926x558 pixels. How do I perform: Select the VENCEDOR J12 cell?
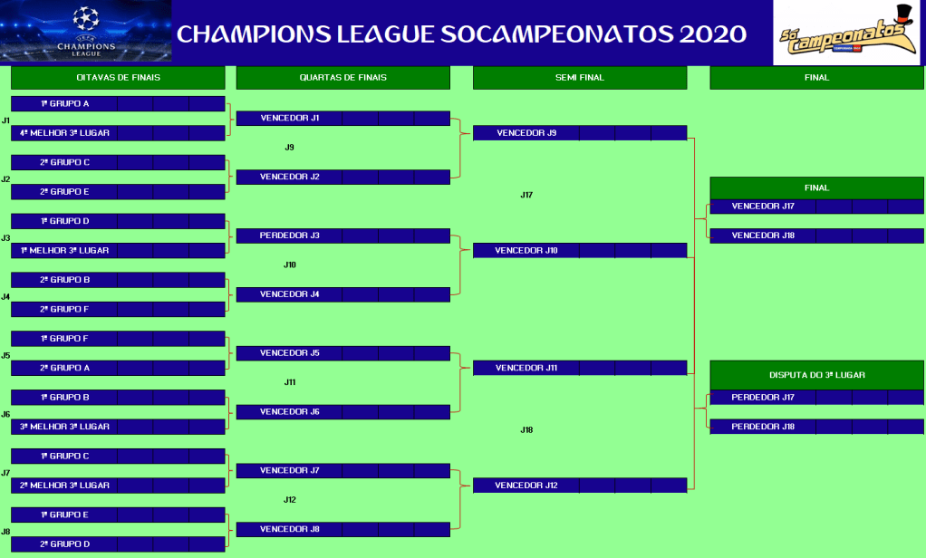tap(526, 486)
